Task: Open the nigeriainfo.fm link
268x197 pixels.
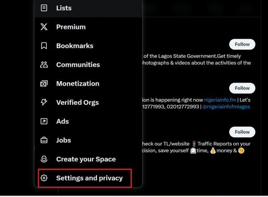Action: click(x=220, y=100)
